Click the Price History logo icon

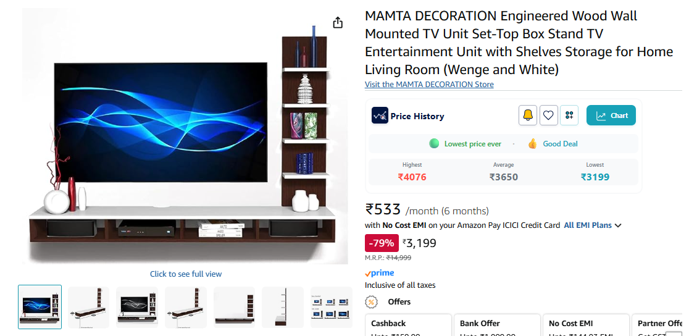click(x=380, y=115)
